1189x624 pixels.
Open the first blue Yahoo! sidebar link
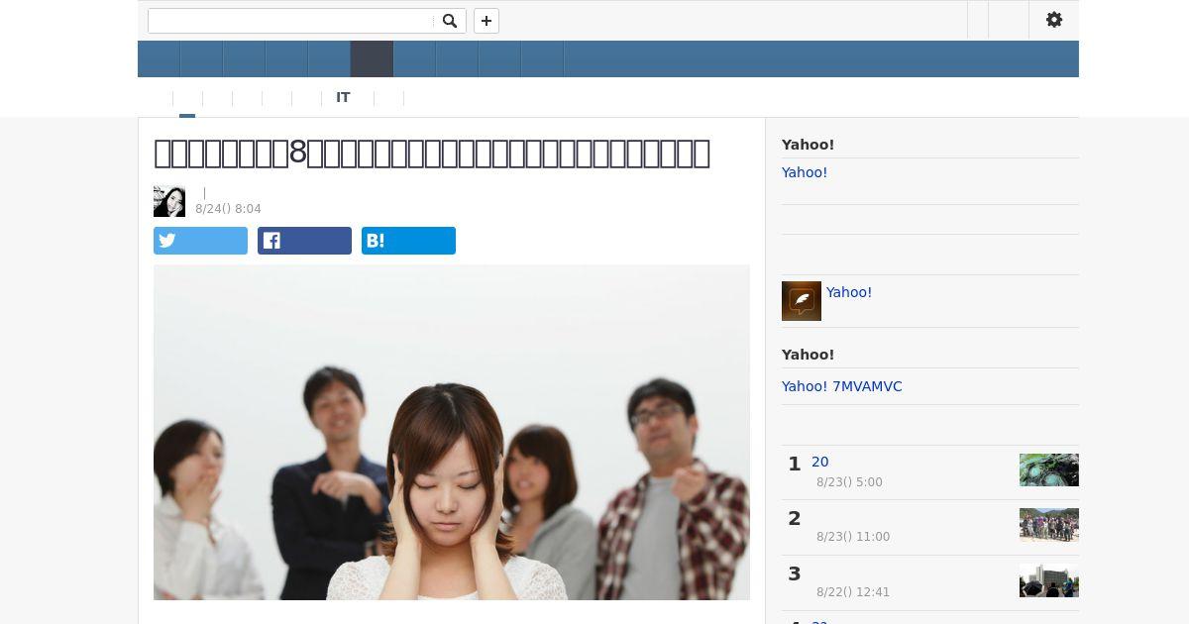pos(805,172)
